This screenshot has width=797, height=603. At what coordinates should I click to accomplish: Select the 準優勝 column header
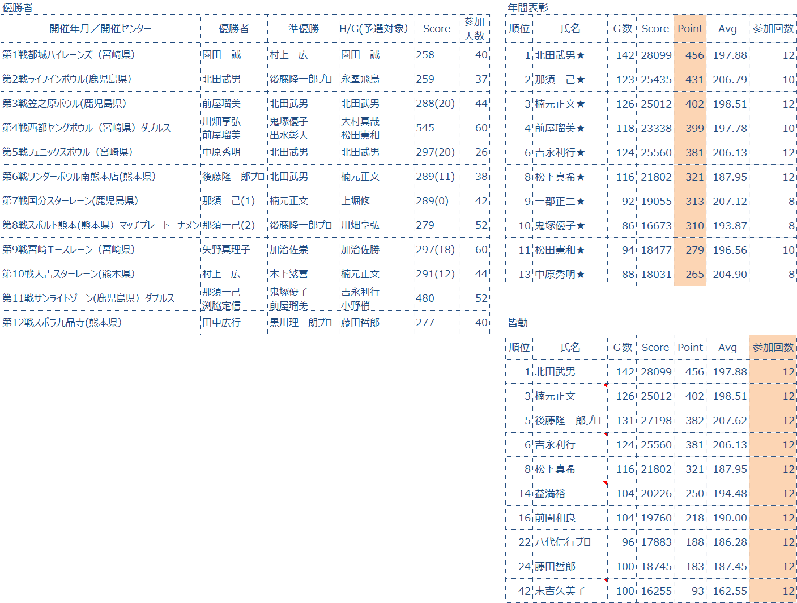coord(303,29)
